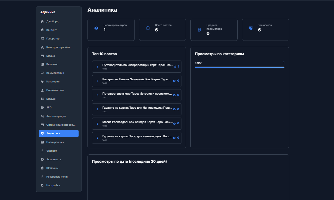Viewport: 334px width, 200px height.
Task: Open the Контент menu item
Action: pos(51,30)
